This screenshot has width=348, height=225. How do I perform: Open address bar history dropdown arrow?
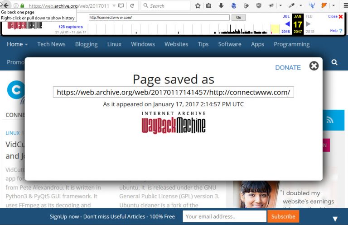(113, 6)
